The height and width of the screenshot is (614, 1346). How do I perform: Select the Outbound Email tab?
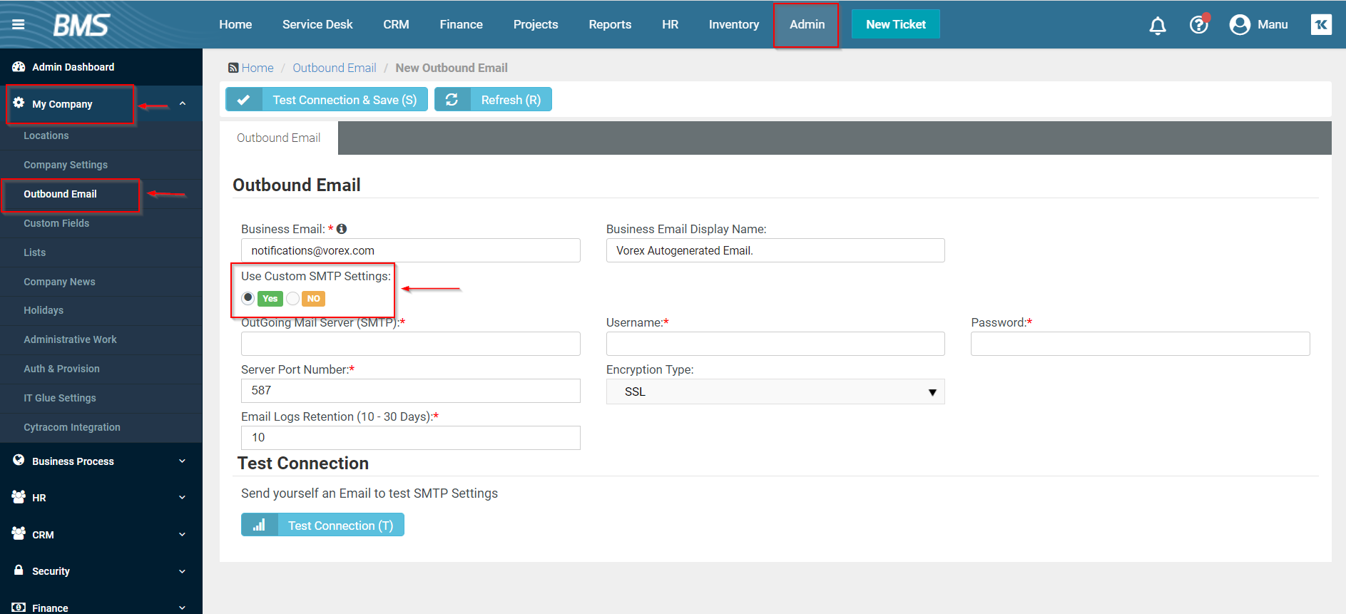pos(278,138)
